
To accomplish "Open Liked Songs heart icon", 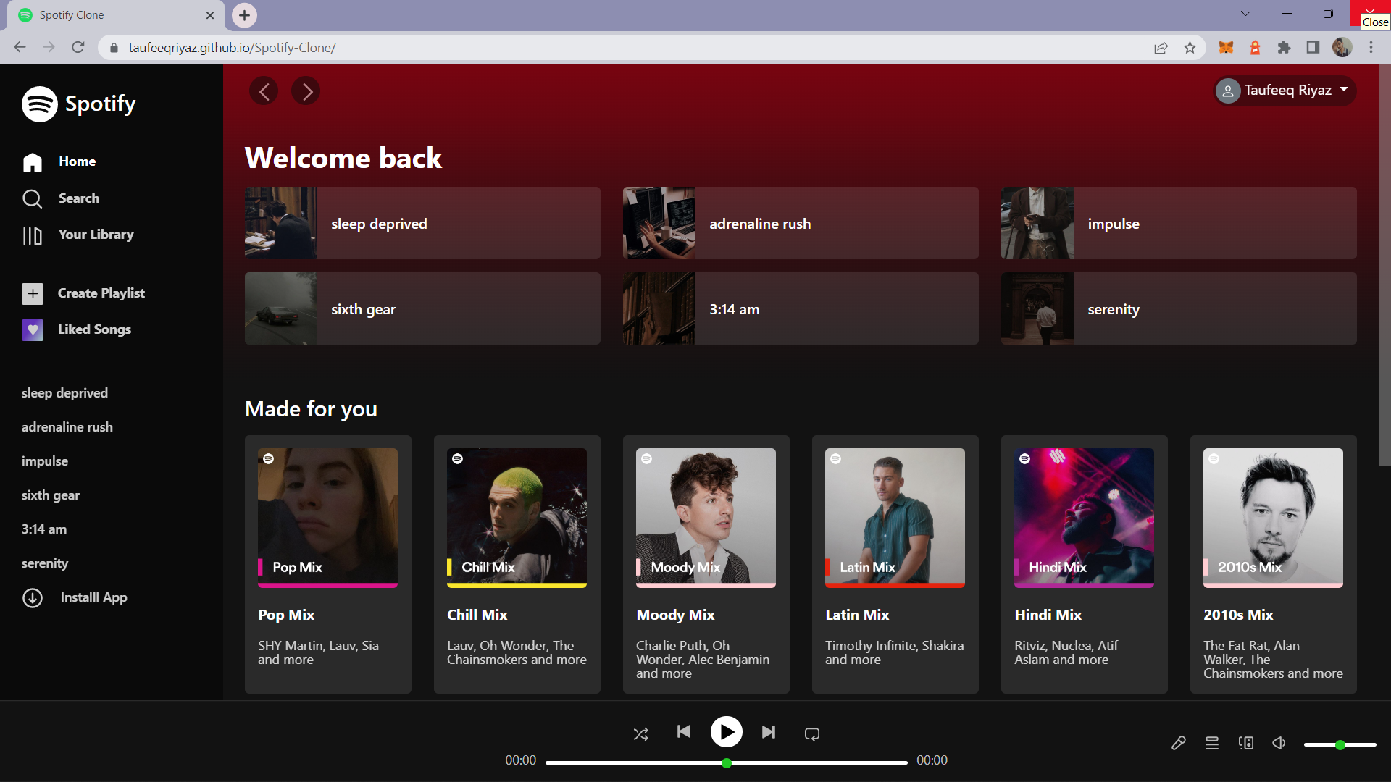I will tap(33, 330).
